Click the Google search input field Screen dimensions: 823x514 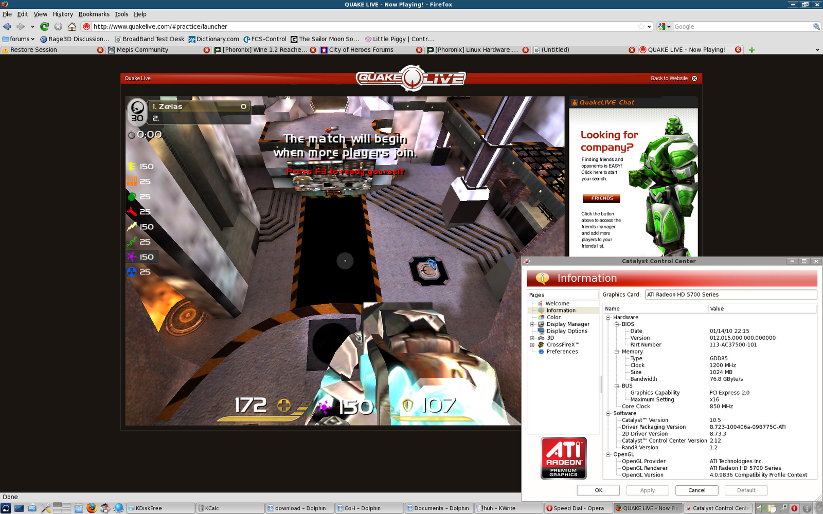click(x=742, y=27)
